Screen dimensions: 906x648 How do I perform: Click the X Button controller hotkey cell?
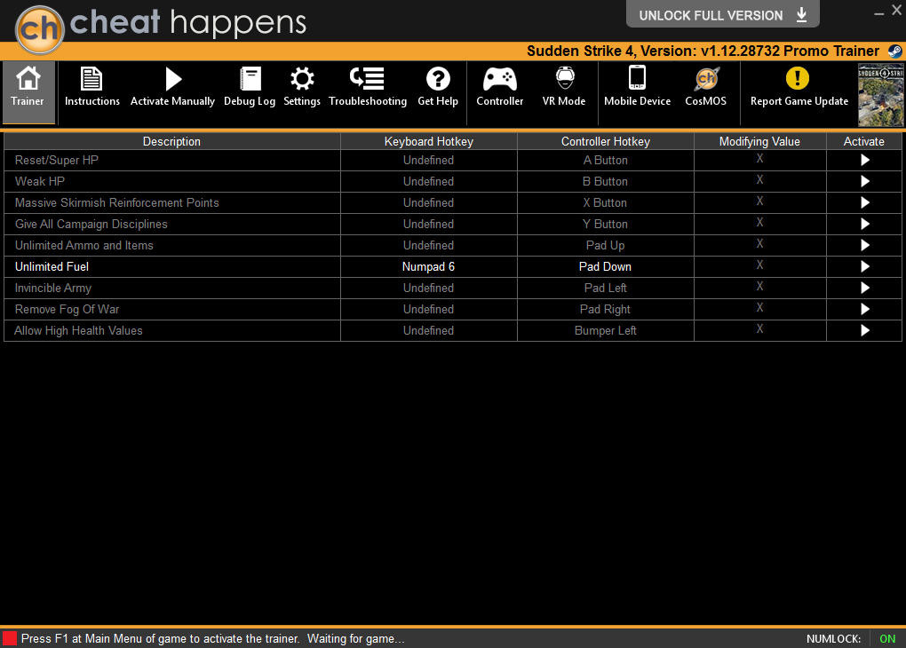tap(606, 202)
